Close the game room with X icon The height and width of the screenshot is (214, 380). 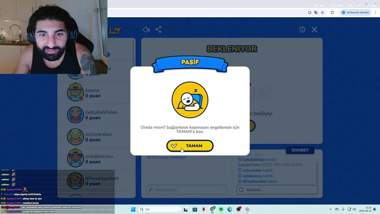point(314,30)
